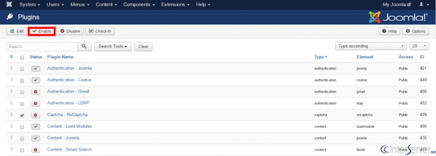This screenshot has height=156, width=436.
Task: Open the Components menu
Action: [139, 5]
